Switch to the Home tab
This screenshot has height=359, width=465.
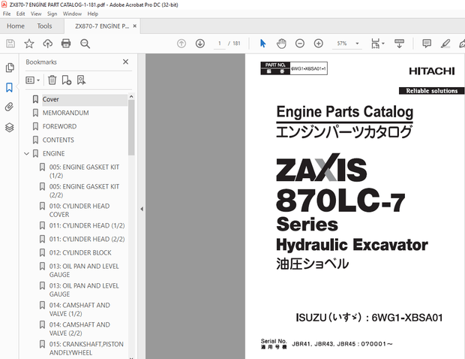[16, 26]
